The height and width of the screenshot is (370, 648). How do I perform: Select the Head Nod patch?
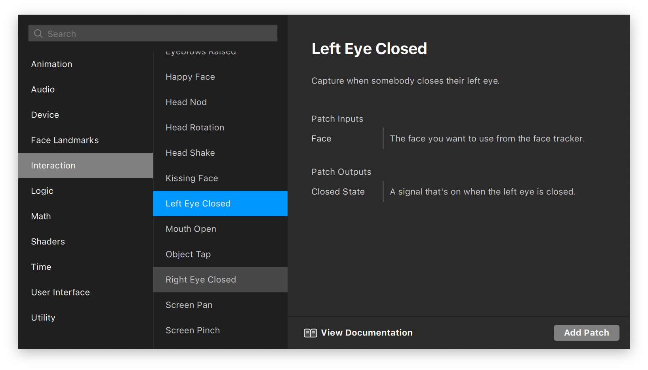186,102
